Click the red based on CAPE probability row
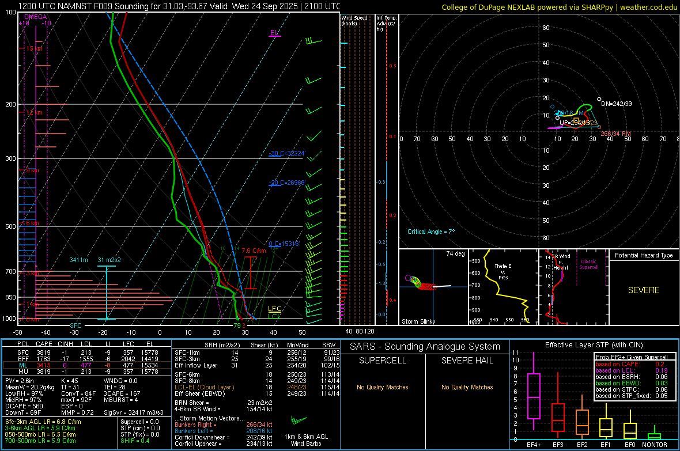The height and width of the screenshot is (451, 680). pos(630,364)
